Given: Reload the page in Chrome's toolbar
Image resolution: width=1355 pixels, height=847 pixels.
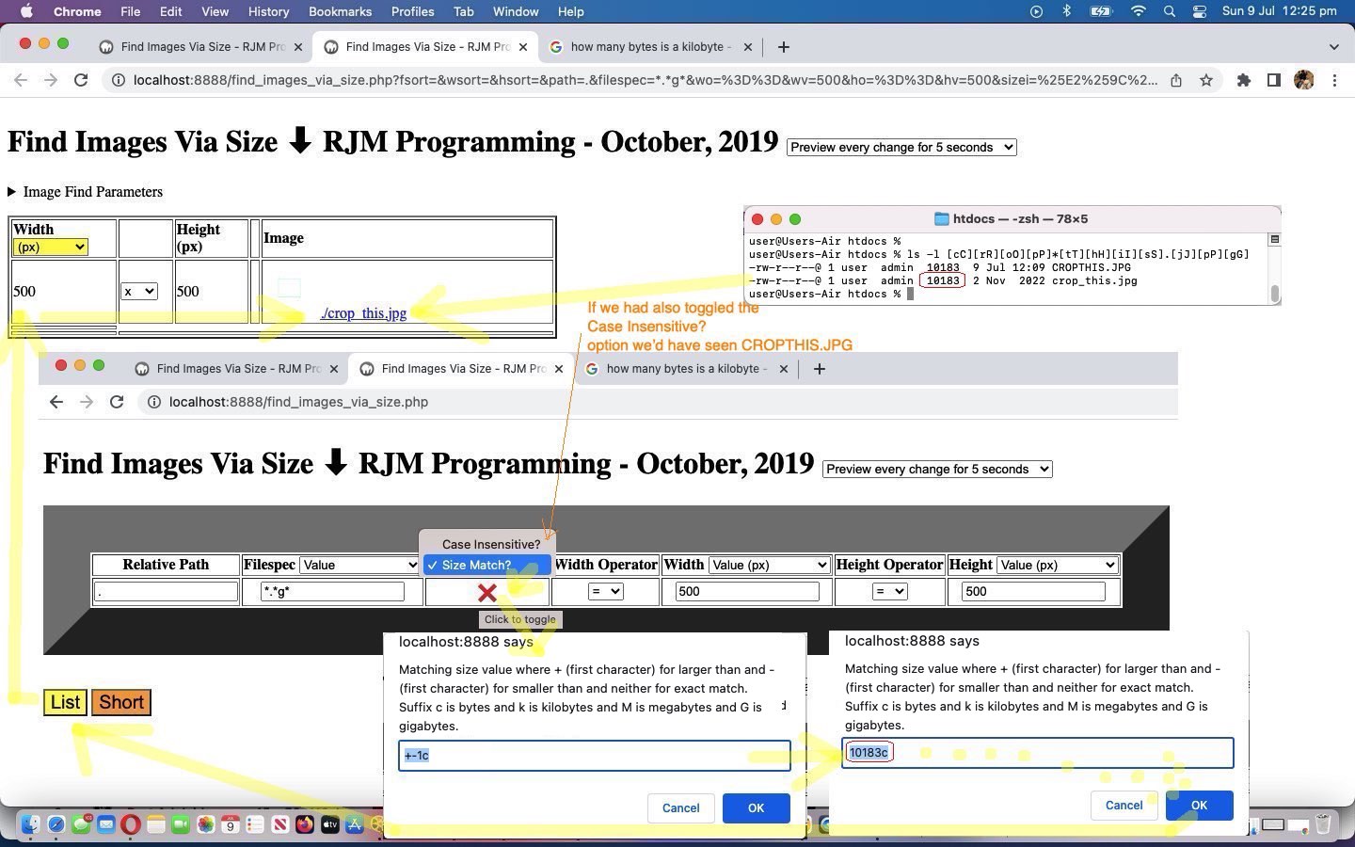Looking at the screenshot, I should tap(81, 80).
